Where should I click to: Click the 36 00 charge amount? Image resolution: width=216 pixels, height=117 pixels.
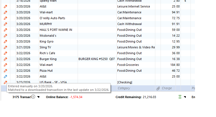pyautogui.click(x=176, y=53)
